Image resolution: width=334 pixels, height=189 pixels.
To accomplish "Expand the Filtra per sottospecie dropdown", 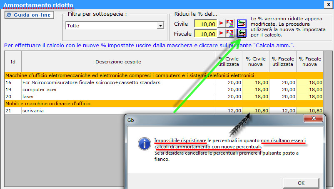I will point(160,26).
